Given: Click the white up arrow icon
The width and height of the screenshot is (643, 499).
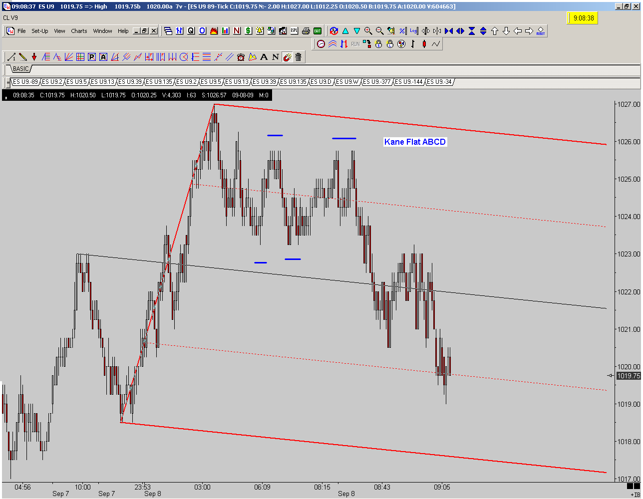Looking at the screenshot, I should coord(494,31).
